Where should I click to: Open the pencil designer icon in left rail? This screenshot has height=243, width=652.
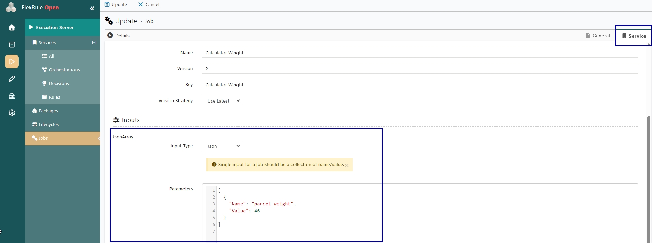pos(12,79)
